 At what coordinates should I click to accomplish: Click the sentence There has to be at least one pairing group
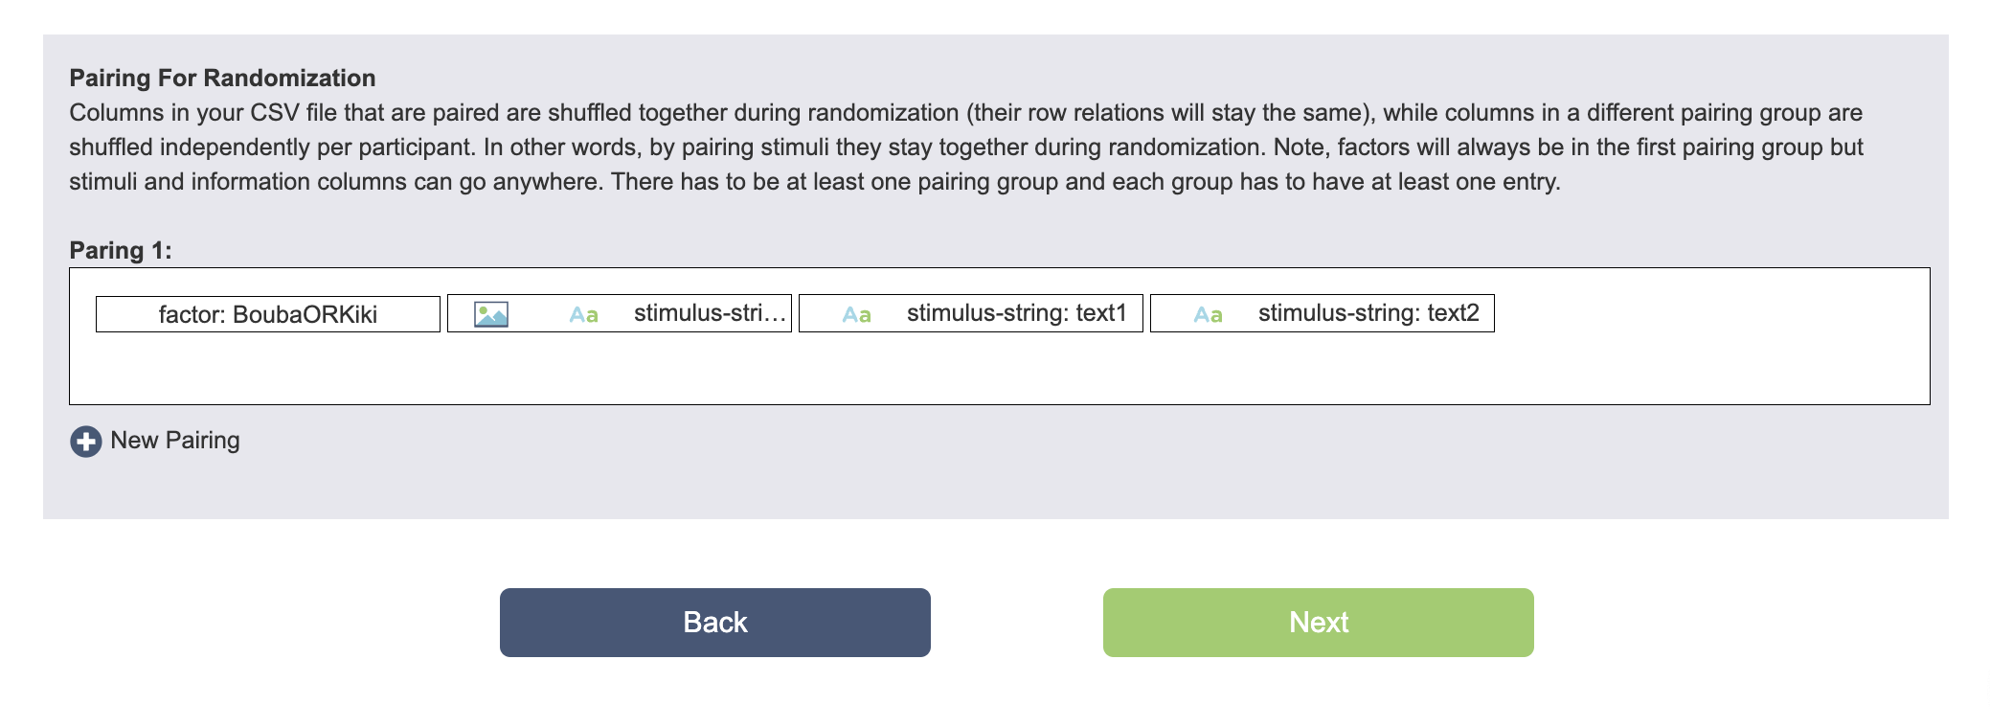tap(1086, 182)
